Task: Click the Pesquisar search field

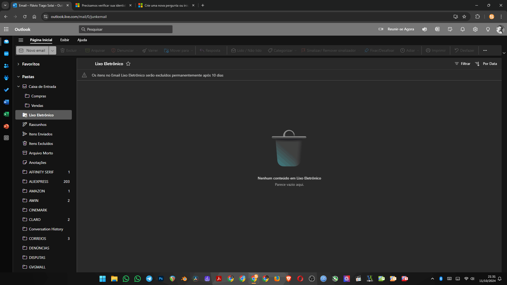Action: click(126, 29)
